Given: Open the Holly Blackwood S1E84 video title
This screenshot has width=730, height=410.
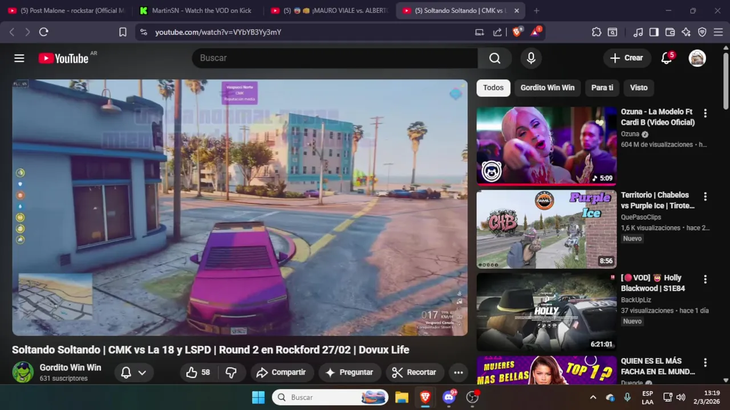Looking at the screenshot, I should click(653, 283).
